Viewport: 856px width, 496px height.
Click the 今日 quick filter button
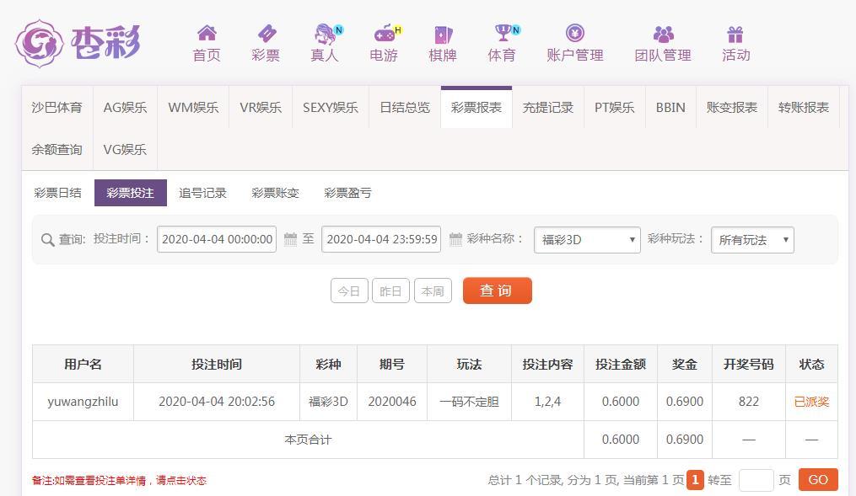click(x=349, y=291)
